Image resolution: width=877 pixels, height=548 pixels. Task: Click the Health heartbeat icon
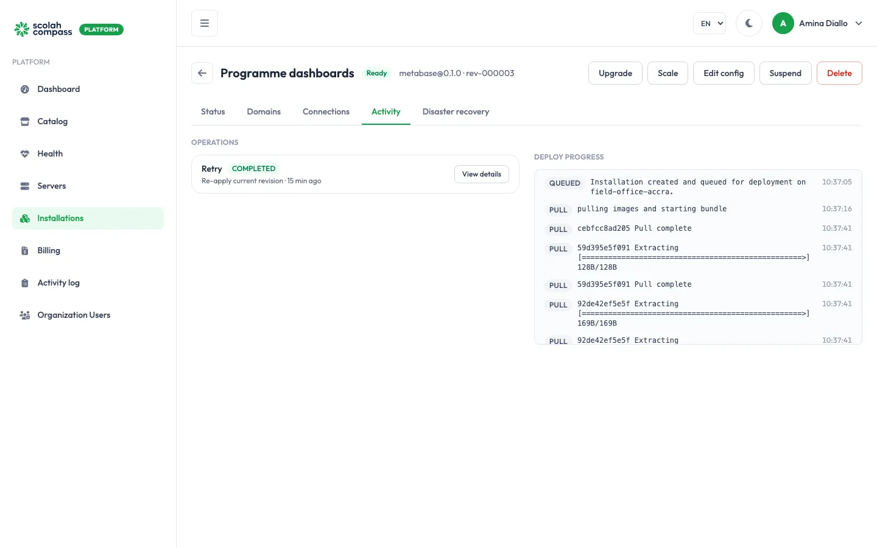(25, 154)
